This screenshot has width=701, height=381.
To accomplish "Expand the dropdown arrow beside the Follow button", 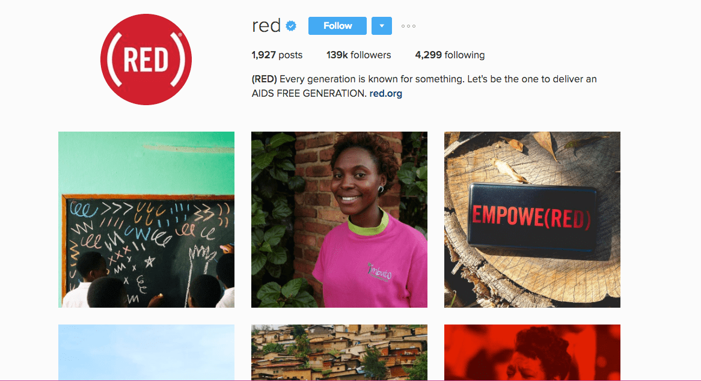I will click(x=382, y=26).
